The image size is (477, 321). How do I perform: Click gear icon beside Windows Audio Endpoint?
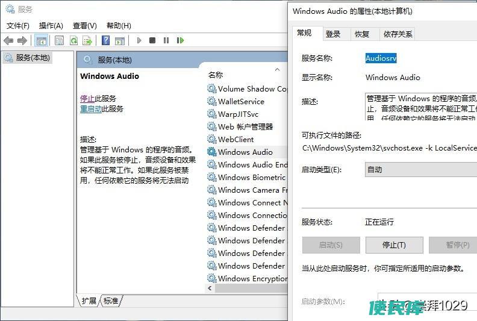tap(212, 164)
